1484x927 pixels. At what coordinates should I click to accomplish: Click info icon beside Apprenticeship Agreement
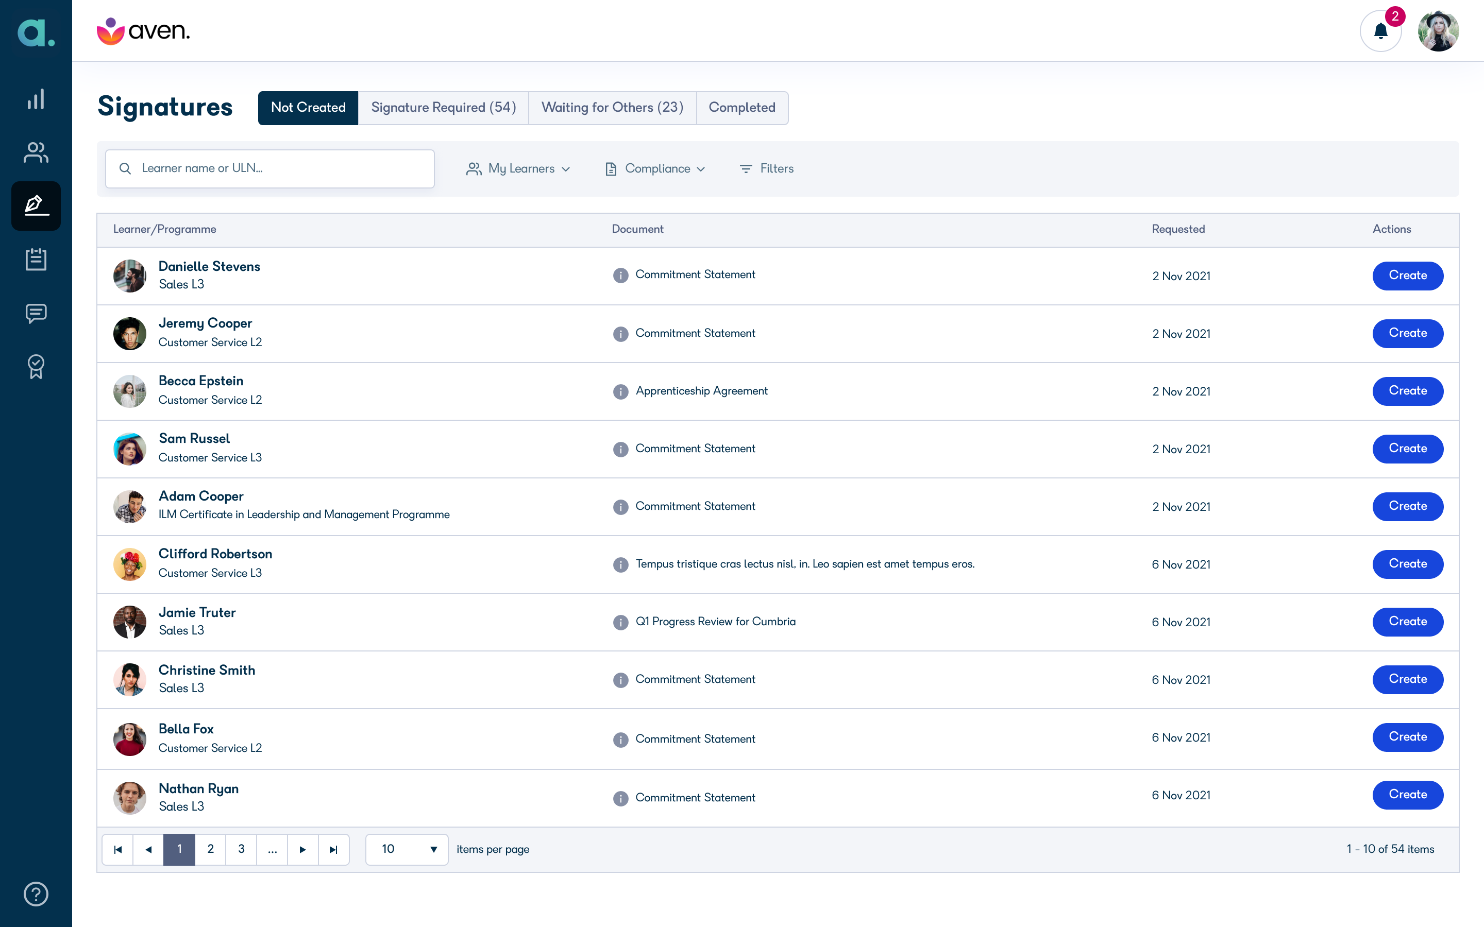click(x=620, y=391)
